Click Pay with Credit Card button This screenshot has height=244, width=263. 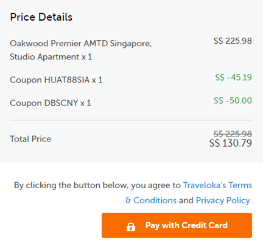point(177,225)
